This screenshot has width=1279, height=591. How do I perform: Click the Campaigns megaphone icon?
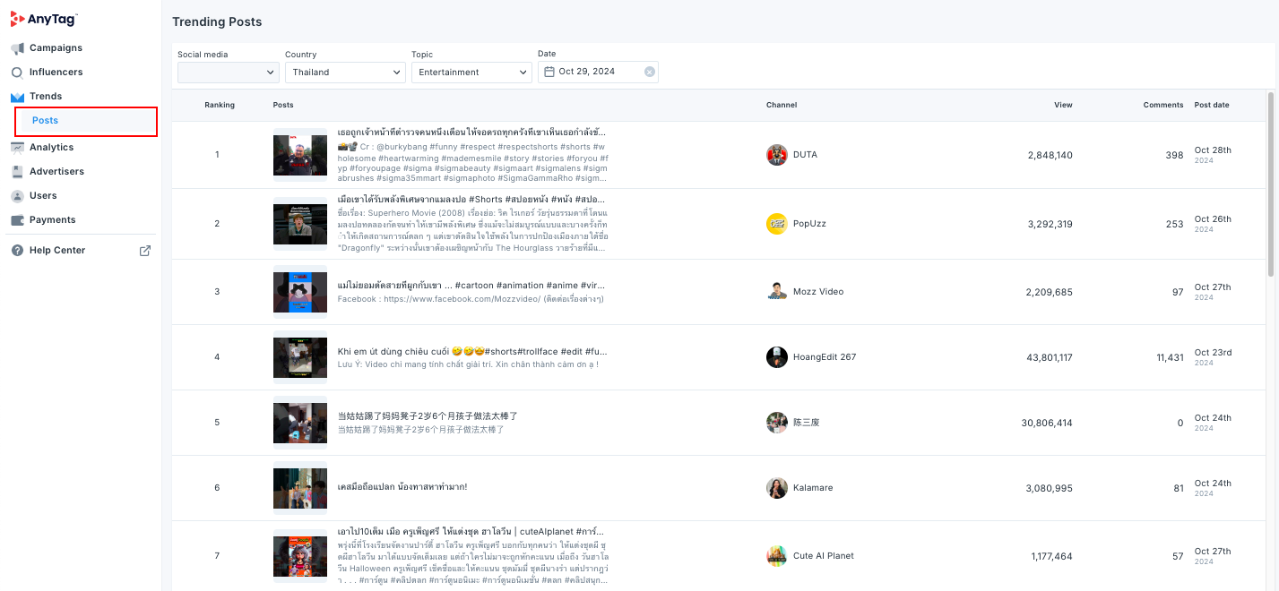(x=17, y=48)
